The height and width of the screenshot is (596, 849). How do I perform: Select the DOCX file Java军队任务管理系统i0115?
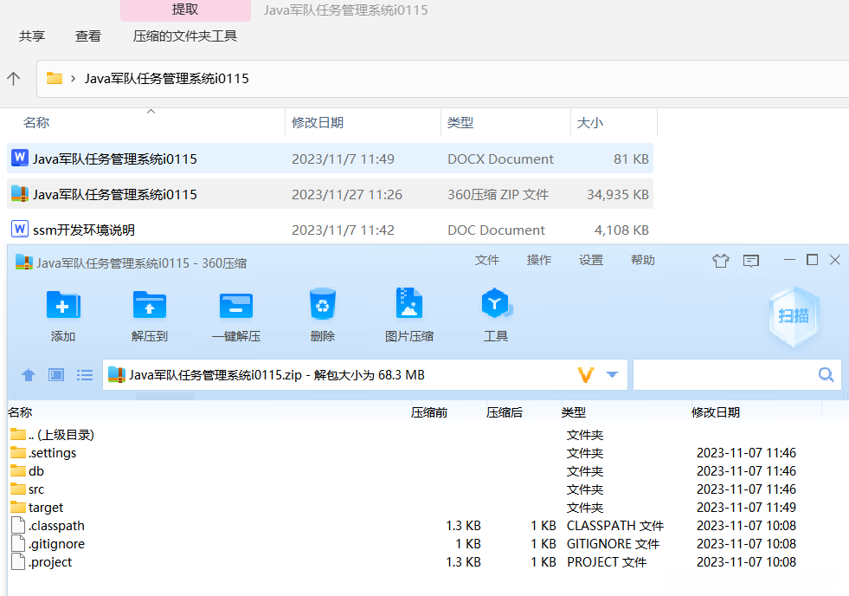[x=330, y=159]
